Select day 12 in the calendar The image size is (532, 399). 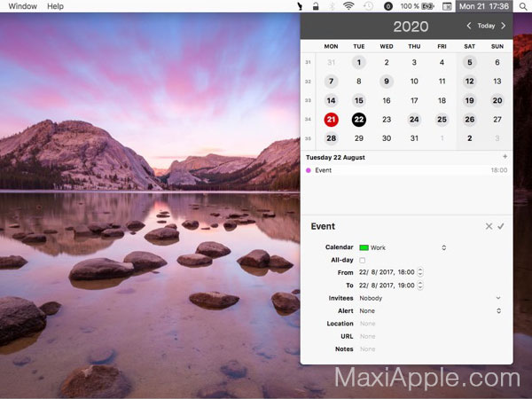470,82
